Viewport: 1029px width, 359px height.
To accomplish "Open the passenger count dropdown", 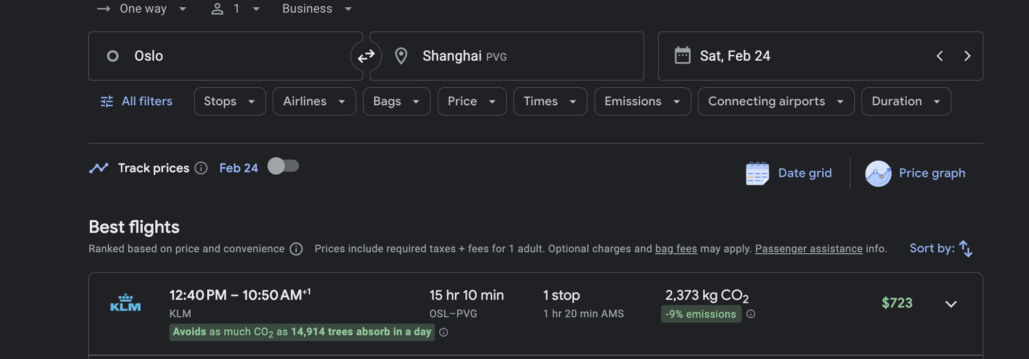I will (x=236, y=9).
